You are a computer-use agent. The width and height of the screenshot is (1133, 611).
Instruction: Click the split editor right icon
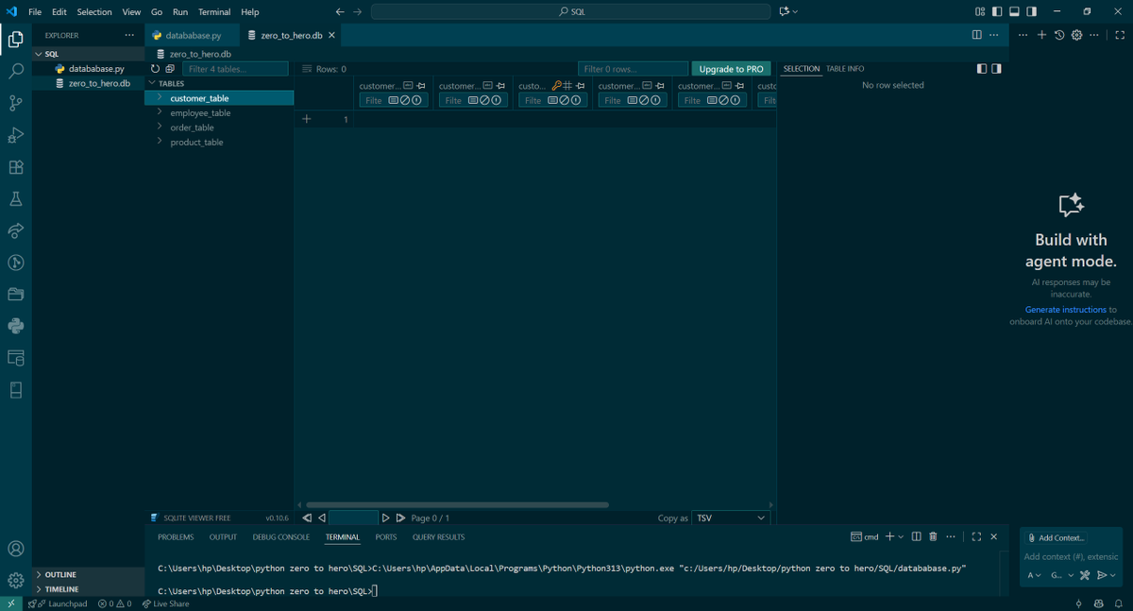pos(976,35)
